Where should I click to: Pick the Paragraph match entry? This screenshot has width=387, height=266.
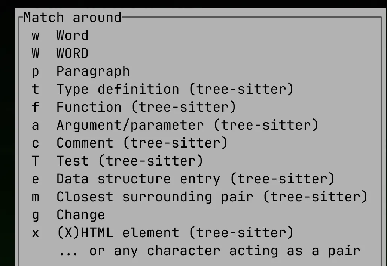click(93, 72)
